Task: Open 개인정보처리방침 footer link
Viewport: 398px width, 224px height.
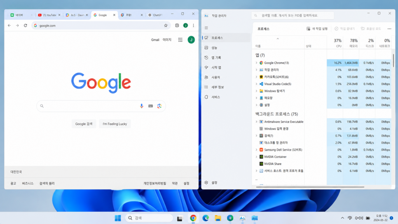Action: (155, 183)
